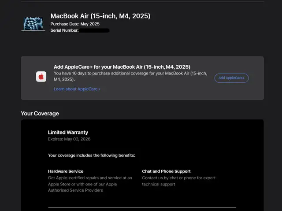Click the Chat and Phone Support heading

tap(166, 171)
